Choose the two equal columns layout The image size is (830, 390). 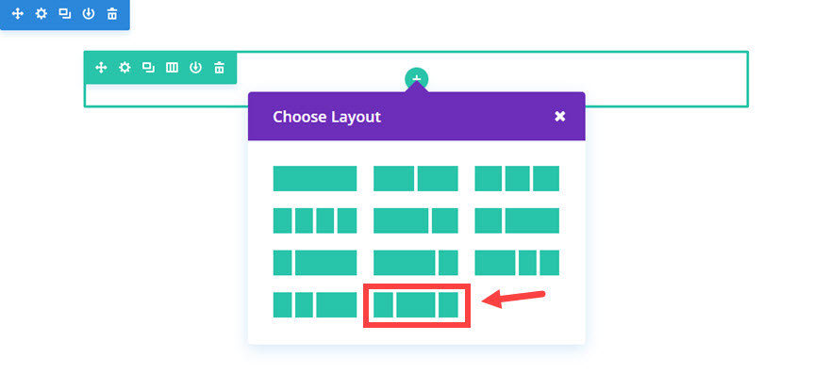click(x=416, y=178)
